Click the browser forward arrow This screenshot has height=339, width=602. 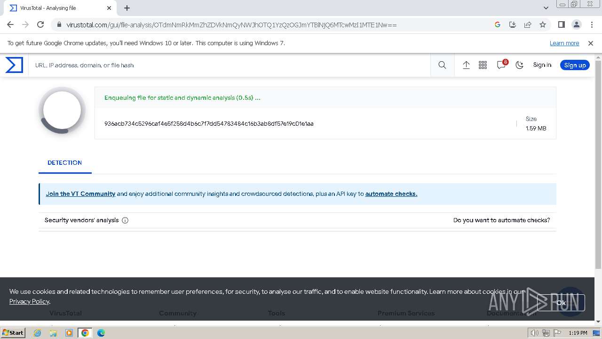tap(25, 24)
